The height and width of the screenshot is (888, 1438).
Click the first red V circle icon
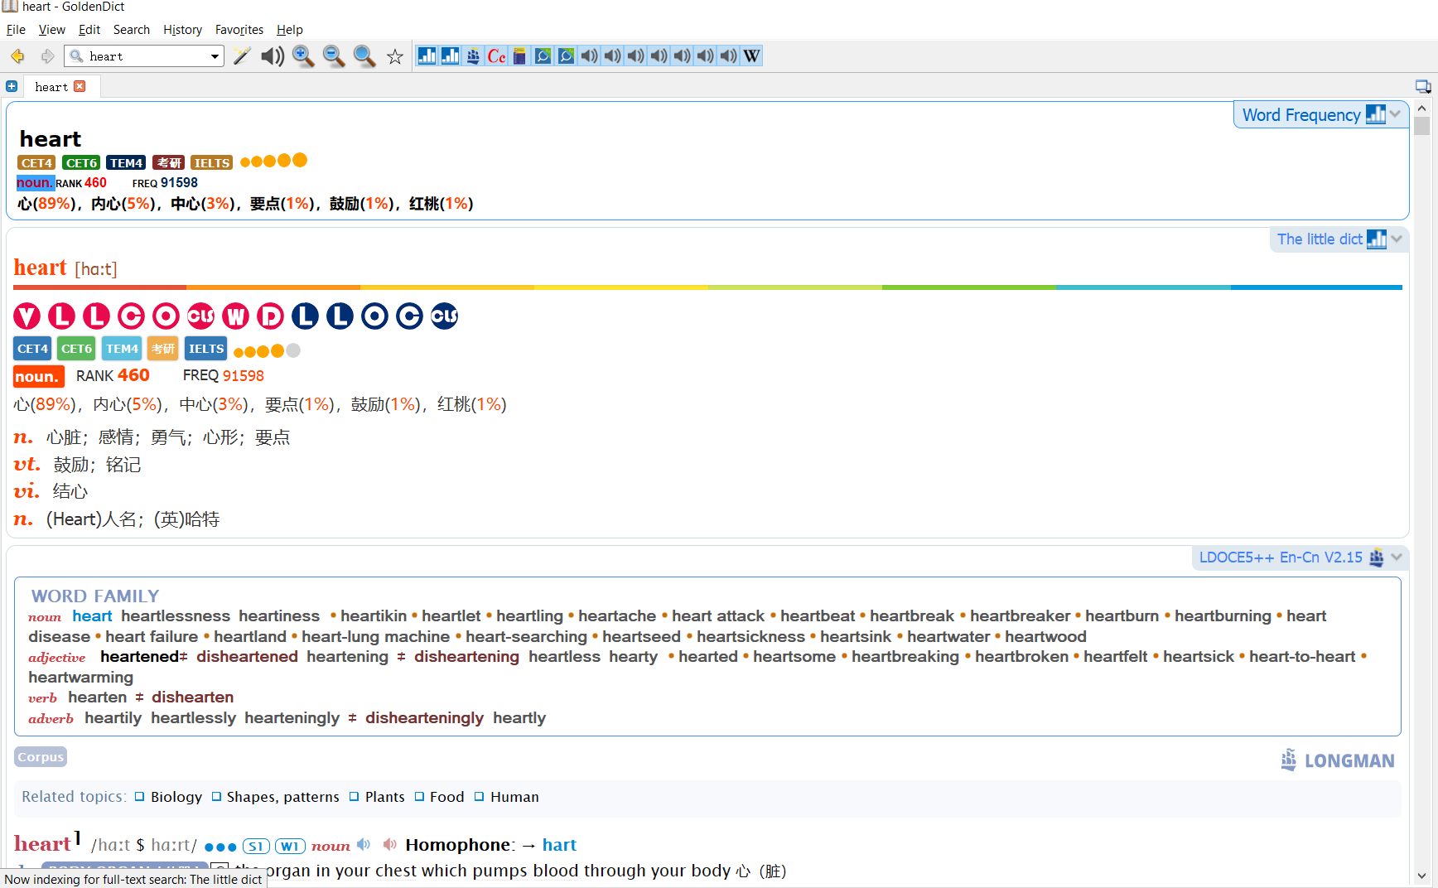pos(27,316)
